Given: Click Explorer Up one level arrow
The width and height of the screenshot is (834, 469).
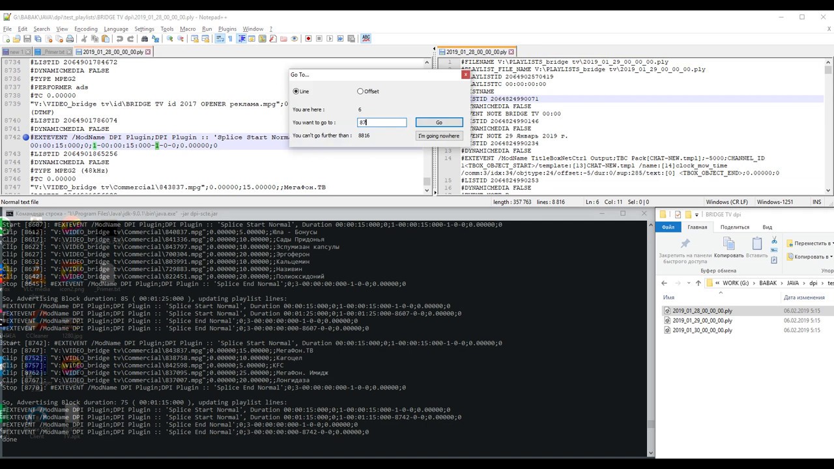Looking at the screenshot, I should tap(698, 283).
